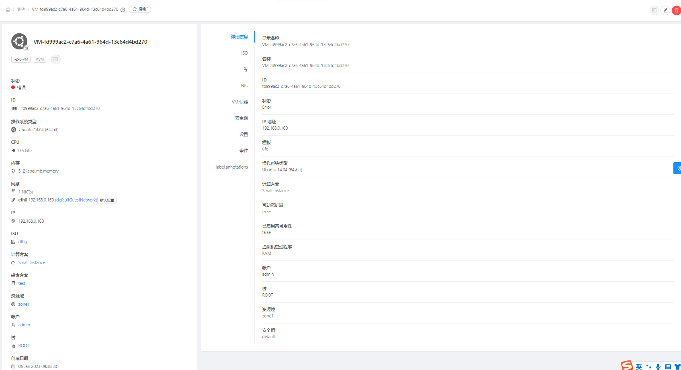Click the KVM tag badge
The height and width of the screenshot is (370, 681).
coord(39,59)
